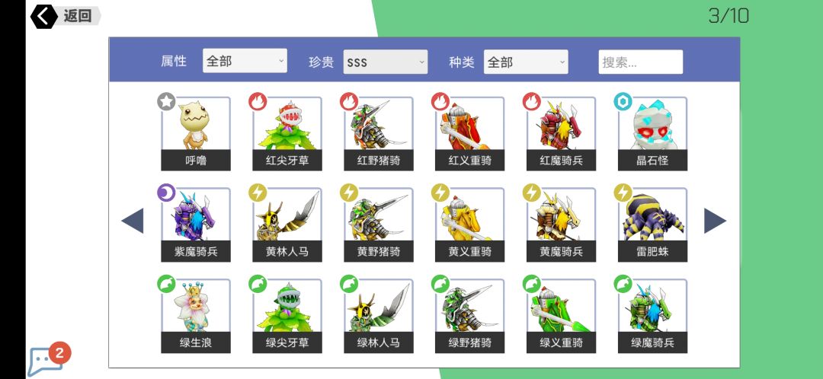Viewport: 823px width, 379px height.
Task: Select the 绿魔骑兵 monster card
Action: (652, 316)
